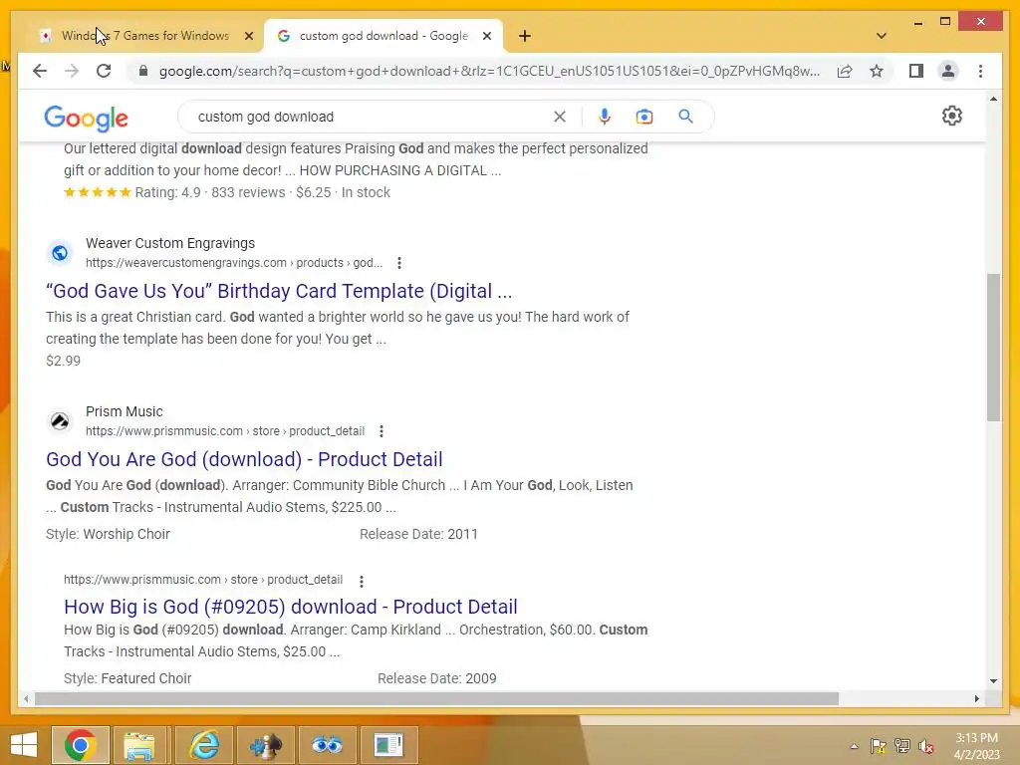This screenshot has height=765, width=1020.
Task: Open Chrome three-dot menu
Action: pos(980,71)
